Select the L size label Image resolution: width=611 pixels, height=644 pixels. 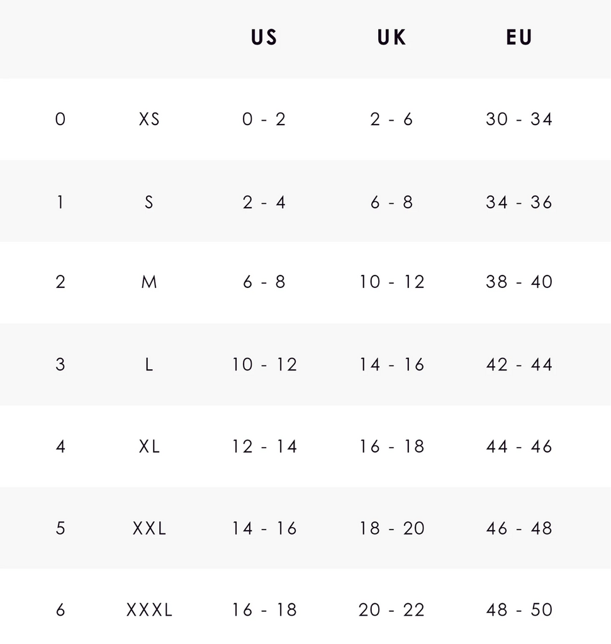149,364
